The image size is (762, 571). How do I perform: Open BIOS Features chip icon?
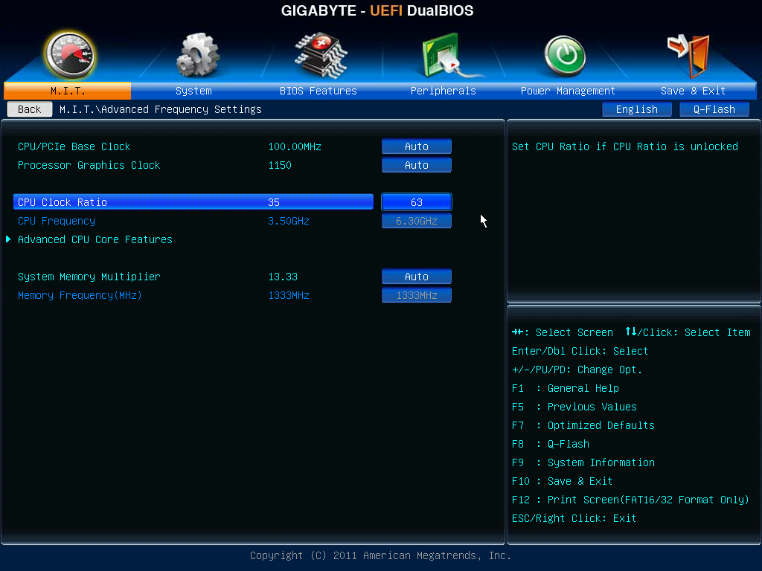point(319,55)
